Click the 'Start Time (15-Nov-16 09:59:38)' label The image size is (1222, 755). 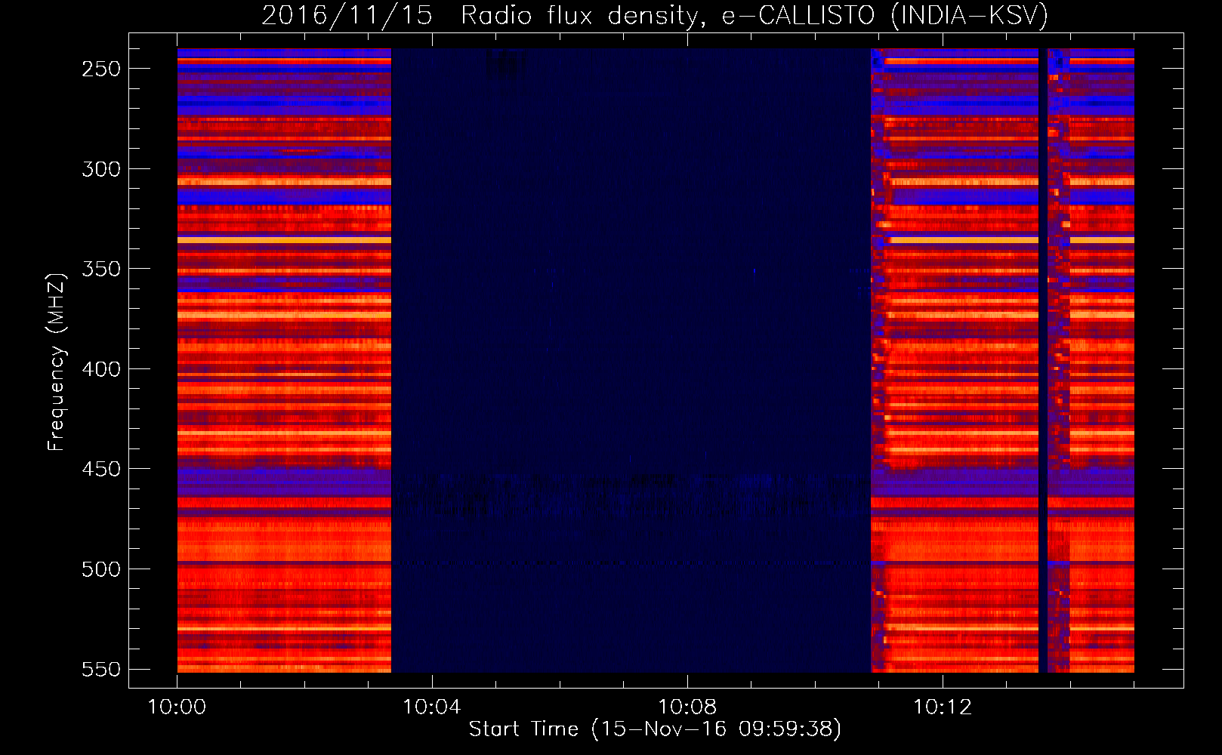pos(655,729)
